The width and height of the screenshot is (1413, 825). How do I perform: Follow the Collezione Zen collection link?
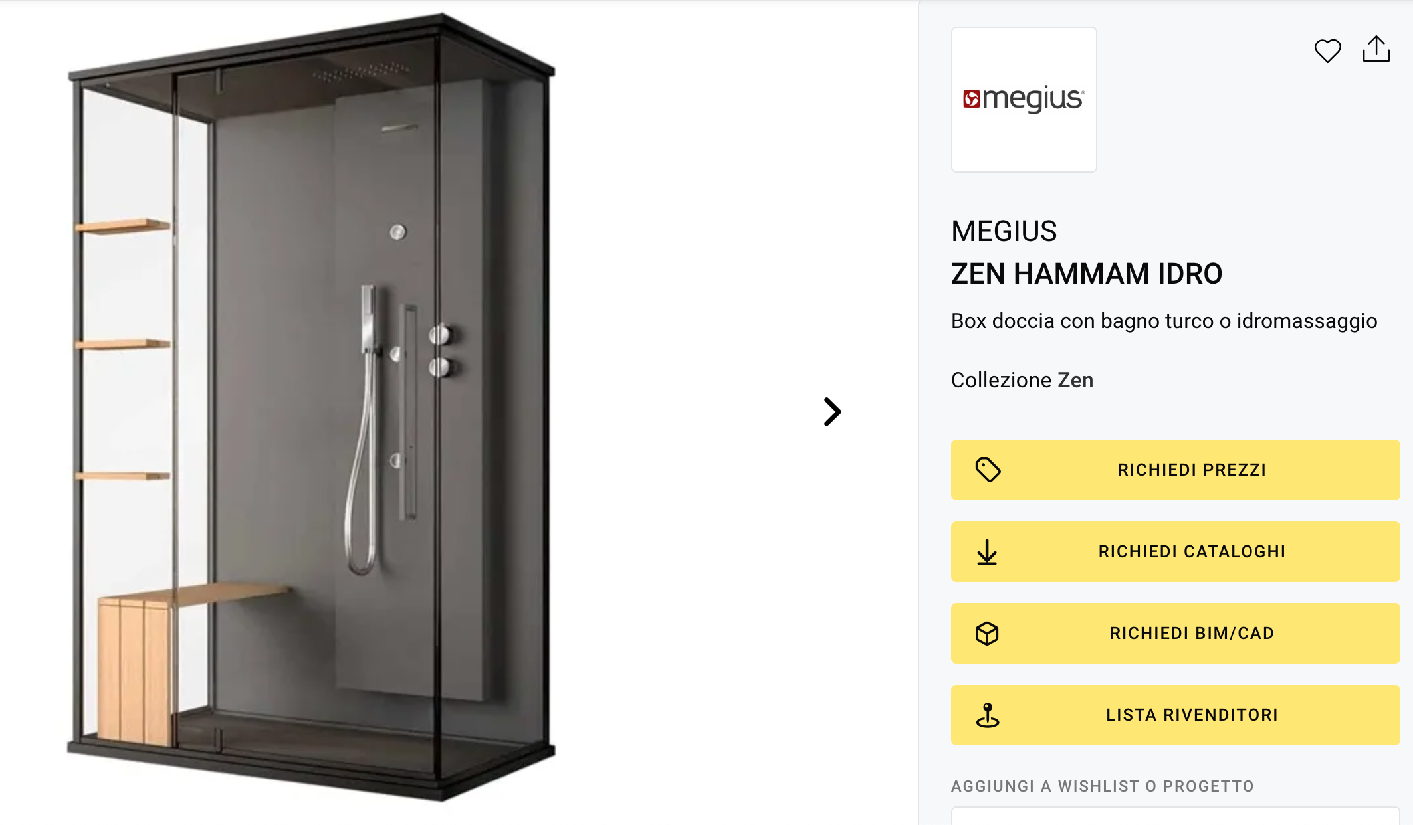tap(1022, 380)
